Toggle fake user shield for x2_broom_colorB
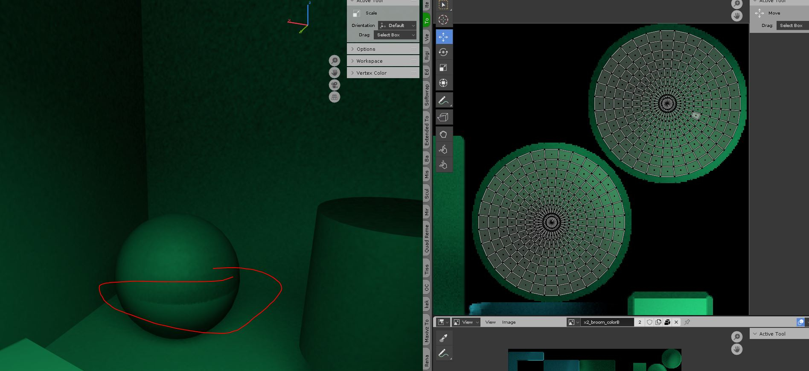The width and height of the screenshot is (809, 371). tap(649, 322)
